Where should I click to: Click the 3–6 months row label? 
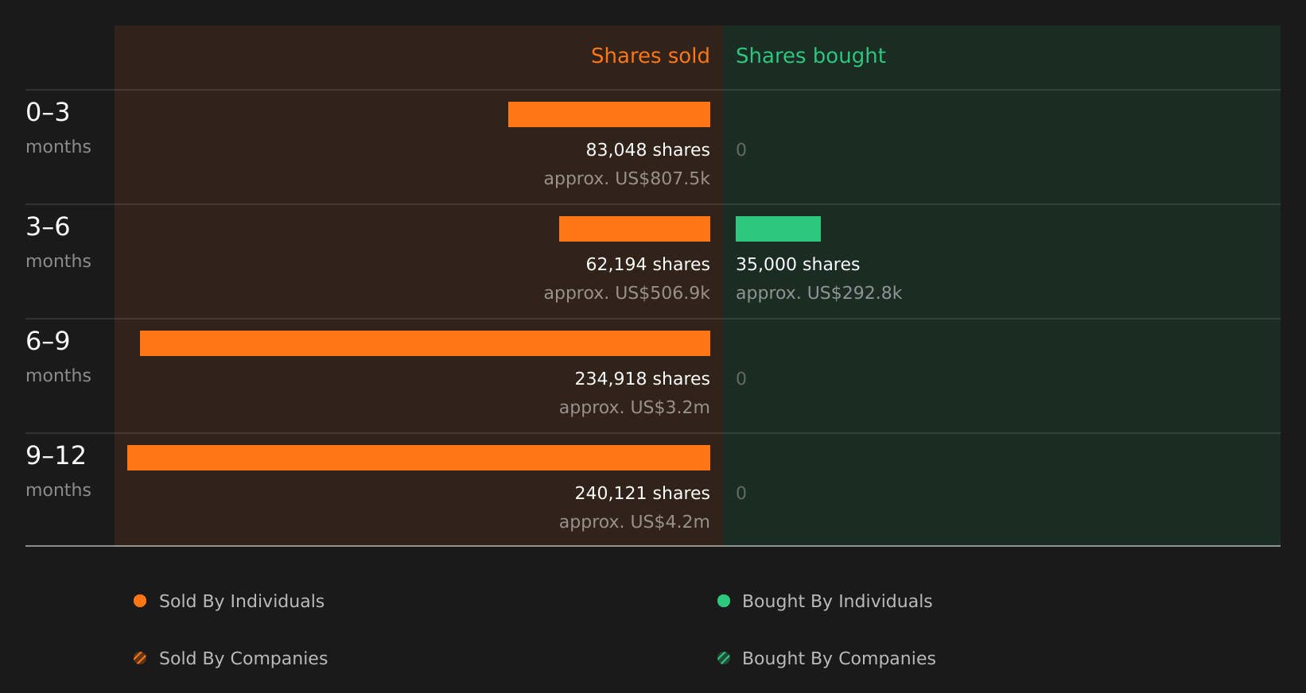pyautogui.click(x=58, y=242)
